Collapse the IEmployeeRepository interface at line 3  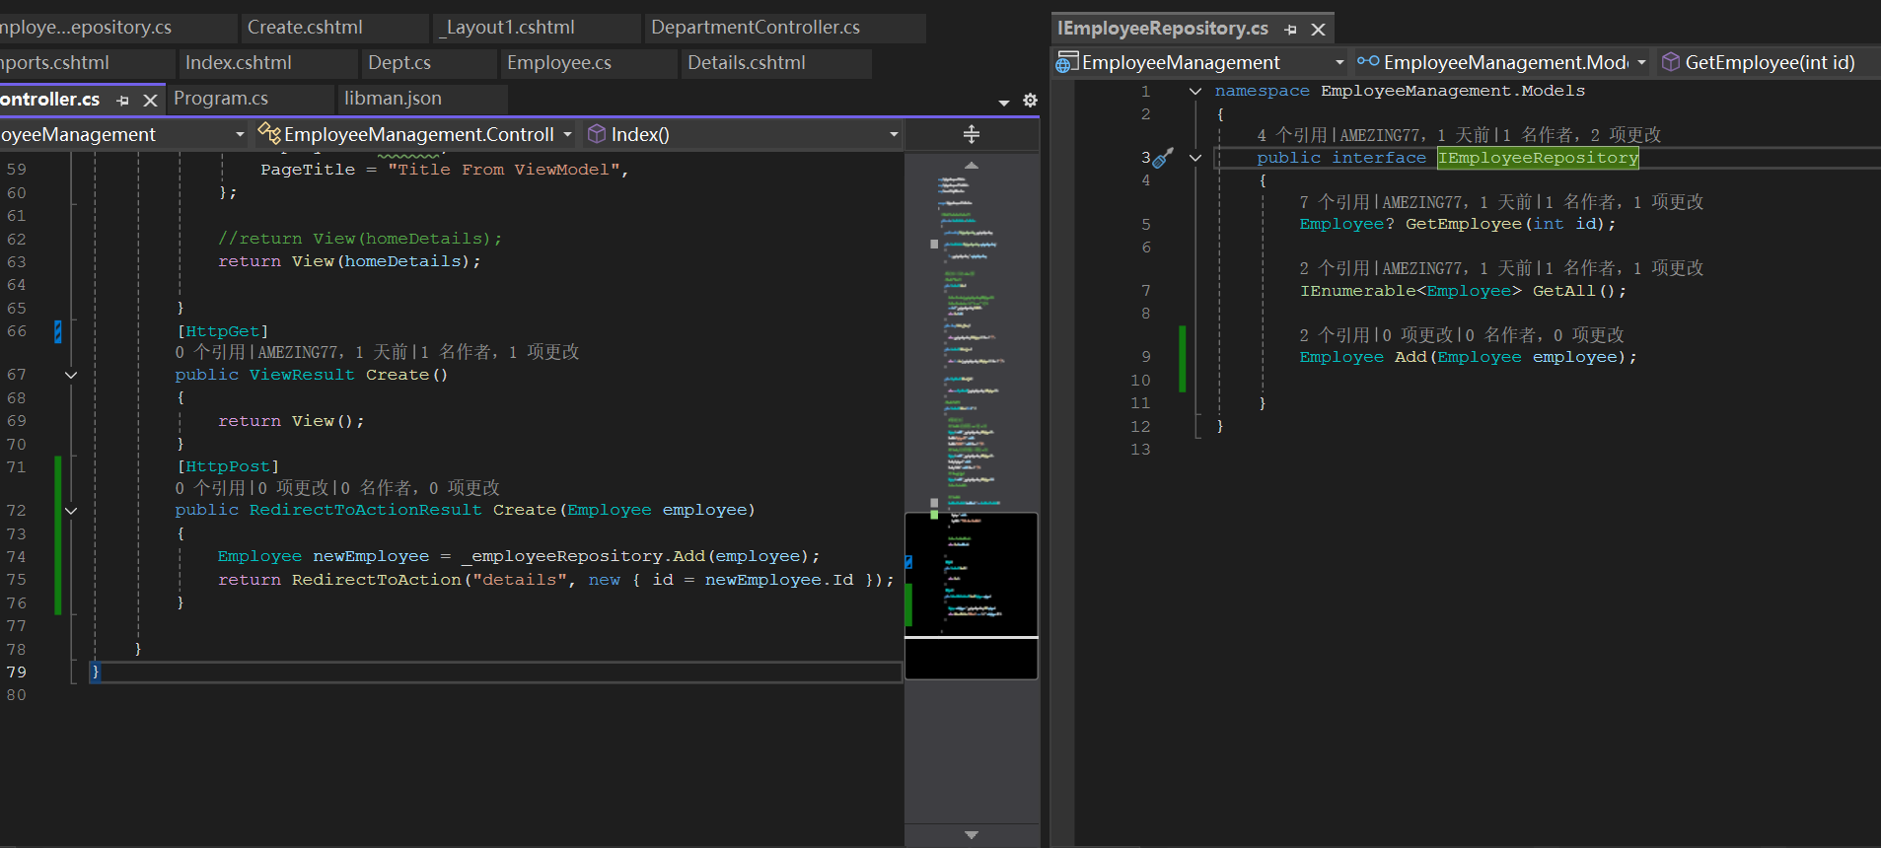1195,158
